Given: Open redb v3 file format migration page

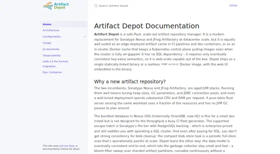Looking at the screenshot, I should (55, 64).
